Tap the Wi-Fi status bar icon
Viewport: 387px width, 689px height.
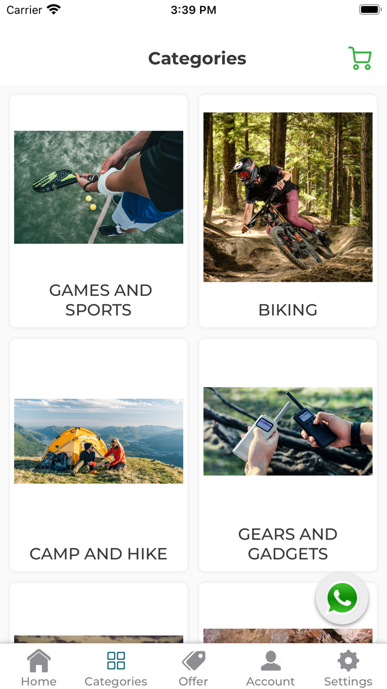tap(54, 9)
